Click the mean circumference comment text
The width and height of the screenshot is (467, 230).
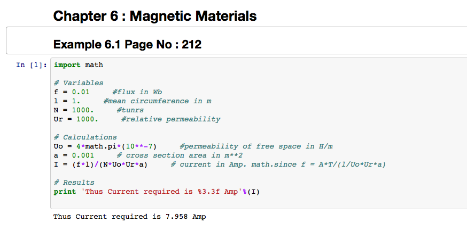pyautogui.click(x=157, y=101)
